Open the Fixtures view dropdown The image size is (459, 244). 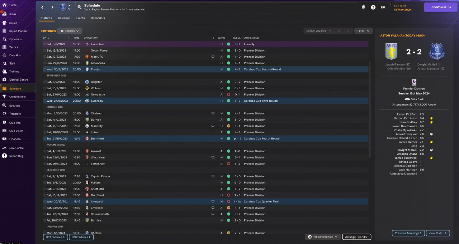coord(70,31)
